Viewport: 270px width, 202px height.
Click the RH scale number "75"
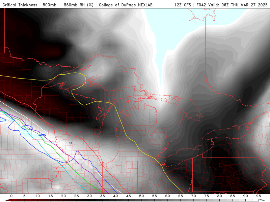207,196
